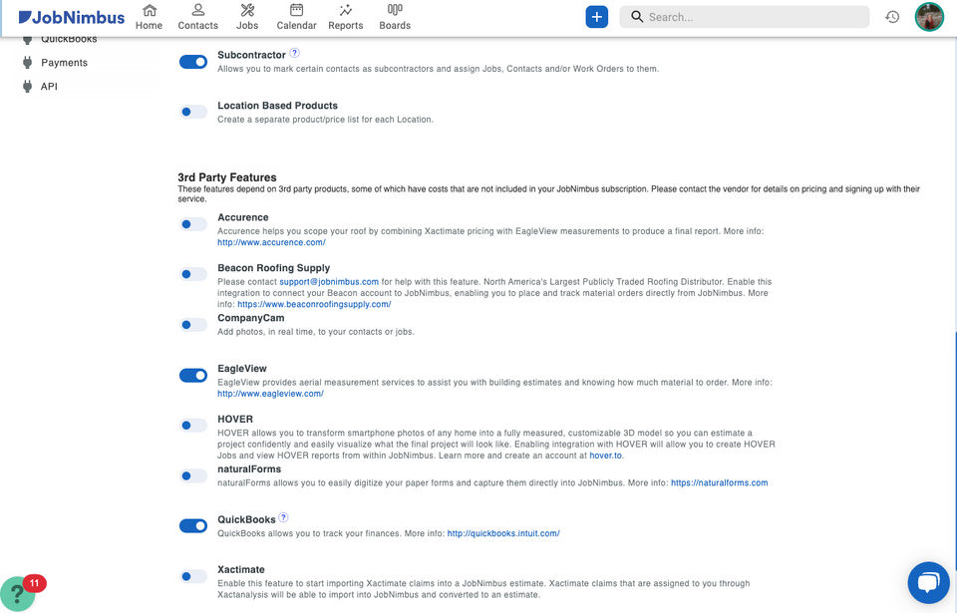This screenshot has width=957, height=613.
Task: Enable the Location Based Products toggle
Action: 192,112
